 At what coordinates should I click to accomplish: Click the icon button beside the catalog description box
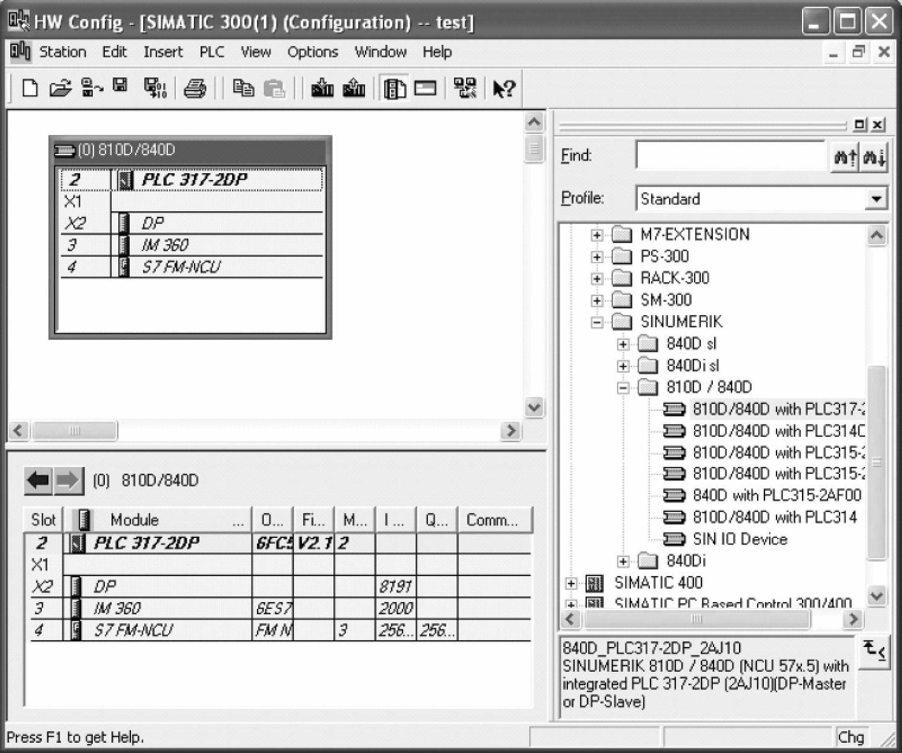click(874, 652)
